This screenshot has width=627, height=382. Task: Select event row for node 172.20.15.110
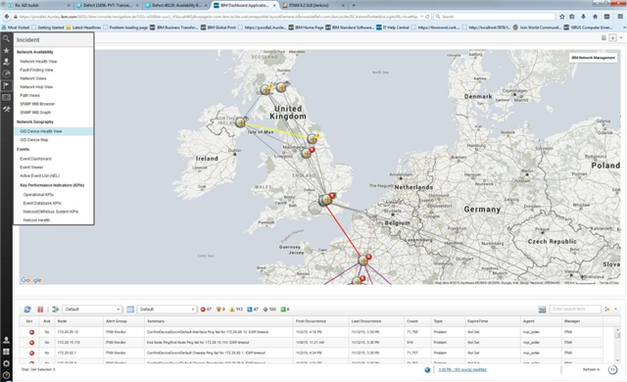coord(312,343)
